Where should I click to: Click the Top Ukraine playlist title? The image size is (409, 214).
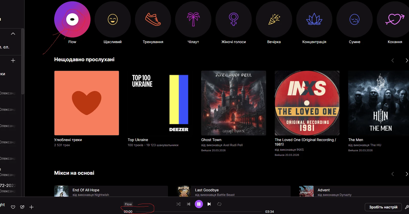click(138, 140)
